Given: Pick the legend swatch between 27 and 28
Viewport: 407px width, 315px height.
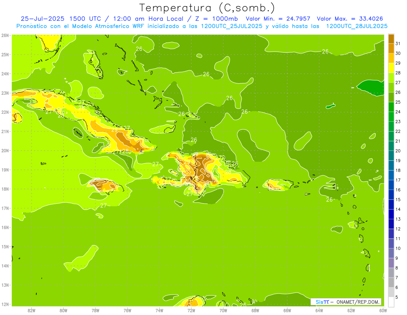Looking at the screenshot, I should (x=391, y=78).
